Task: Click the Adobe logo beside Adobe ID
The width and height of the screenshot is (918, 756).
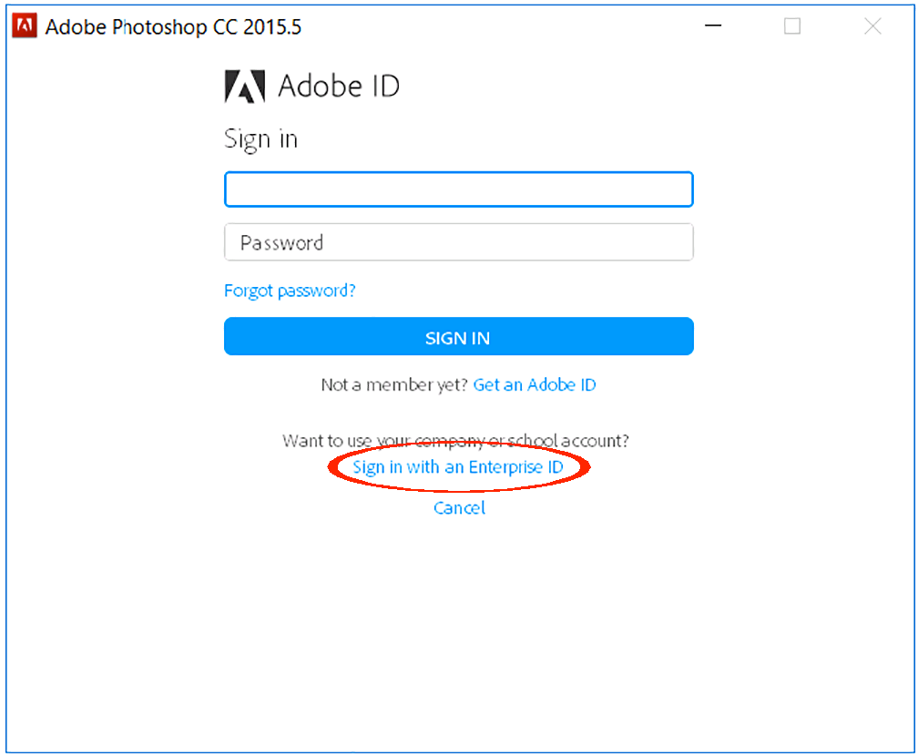Action: 244,87
